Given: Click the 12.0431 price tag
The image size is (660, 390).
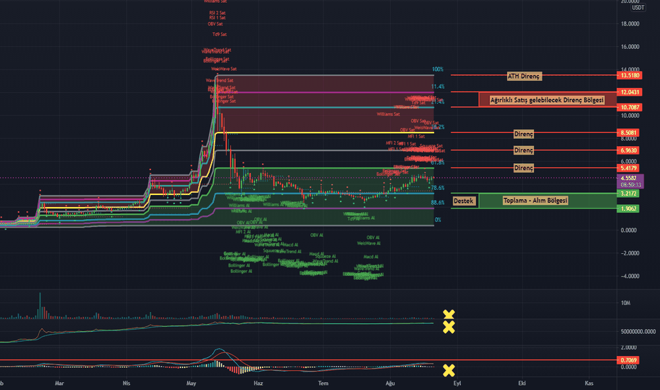Looking at the screenshot, I should tap(630, 92).
